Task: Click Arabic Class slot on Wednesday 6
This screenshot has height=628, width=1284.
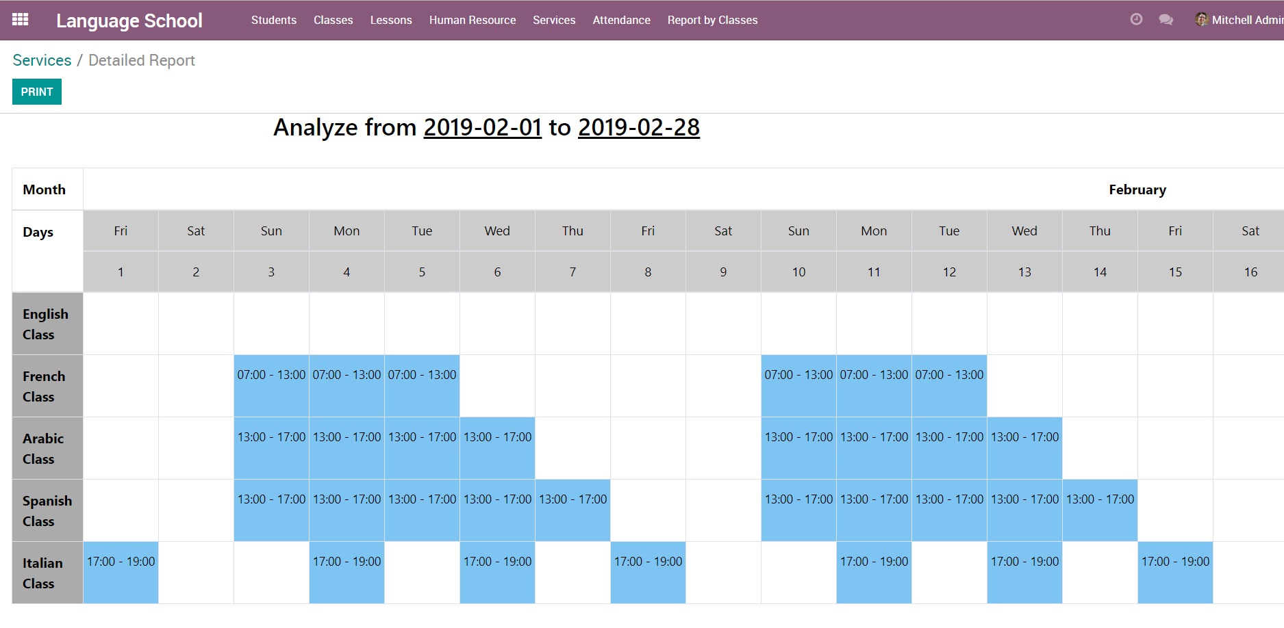Action: pyautogui.click(x=497, y=447)
